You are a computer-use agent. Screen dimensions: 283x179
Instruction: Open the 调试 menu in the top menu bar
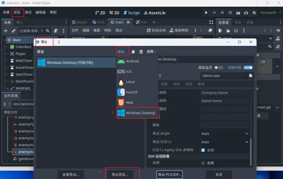click(x=28, y=12)
